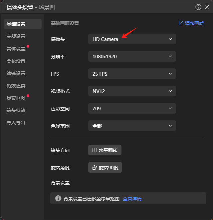Image resolution: width=213 pixels, height=220 pixels.
Task: Click 旋转90度 button
Action: [105, 167]
